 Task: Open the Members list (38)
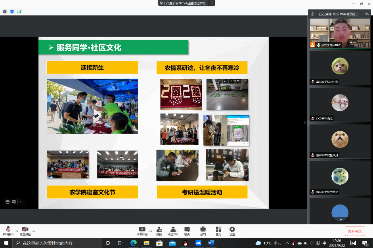pos(173,230)
